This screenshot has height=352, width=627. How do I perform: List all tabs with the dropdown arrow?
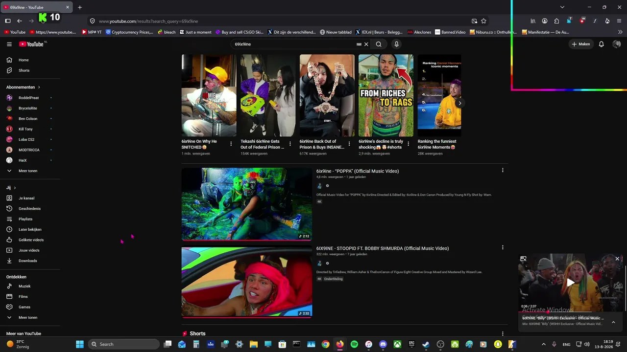pyautogui.click(x=562, y=7)
